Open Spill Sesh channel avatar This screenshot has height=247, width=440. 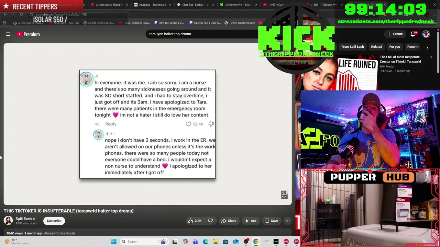coord(8,221)
